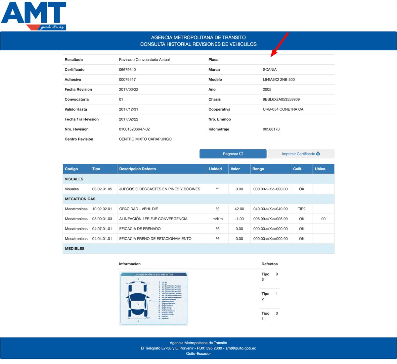Click defect code 04.07.01.01
Screen dimensions: 397x364
[x=102, y=229]
